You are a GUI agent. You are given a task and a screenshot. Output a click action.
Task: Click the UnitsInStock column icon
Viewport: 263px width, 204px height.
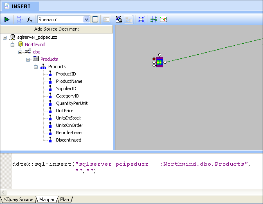50,118
